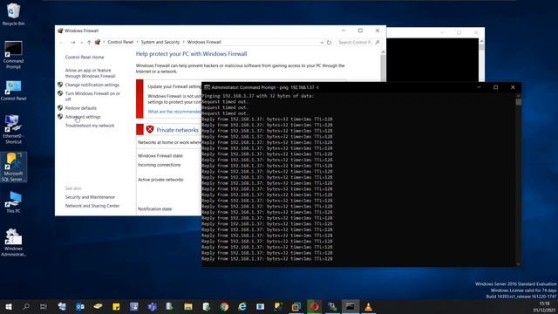The height and width of the screenshot is (314, 558).
Task: Click the Notification state label
Action: [155, 209]
